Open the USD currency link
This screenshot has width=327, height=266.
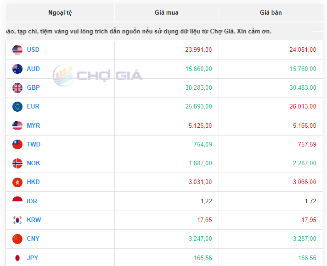tap(33, 50)
